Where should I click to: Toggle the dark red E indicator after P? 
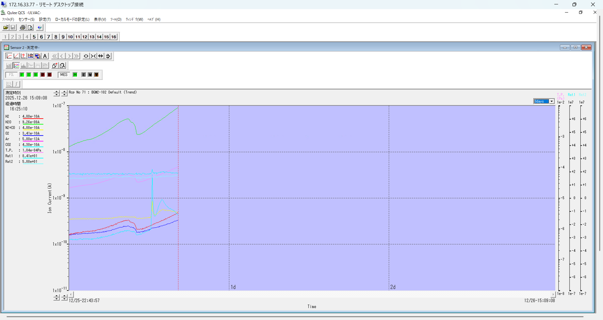(49, 75)
